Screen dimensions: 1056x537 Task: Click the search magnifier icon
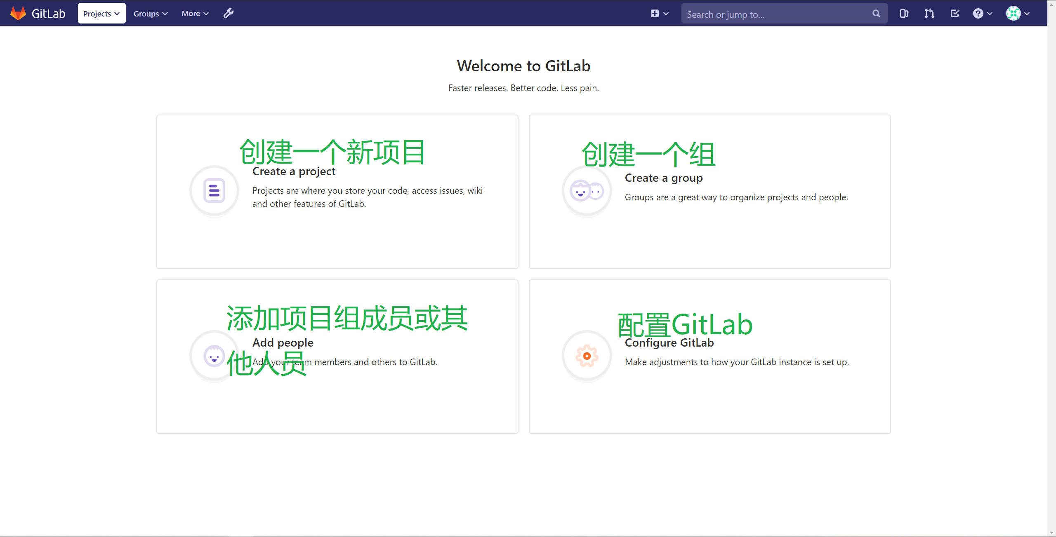pos(876,14)
